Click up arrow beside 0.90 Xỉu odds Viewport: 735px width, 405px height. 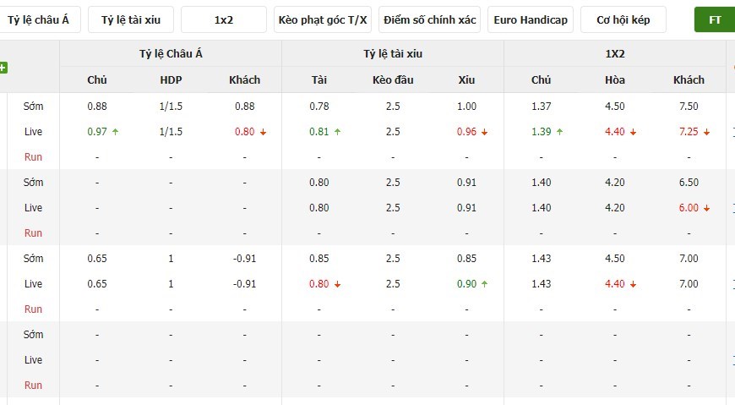[484, 284]
